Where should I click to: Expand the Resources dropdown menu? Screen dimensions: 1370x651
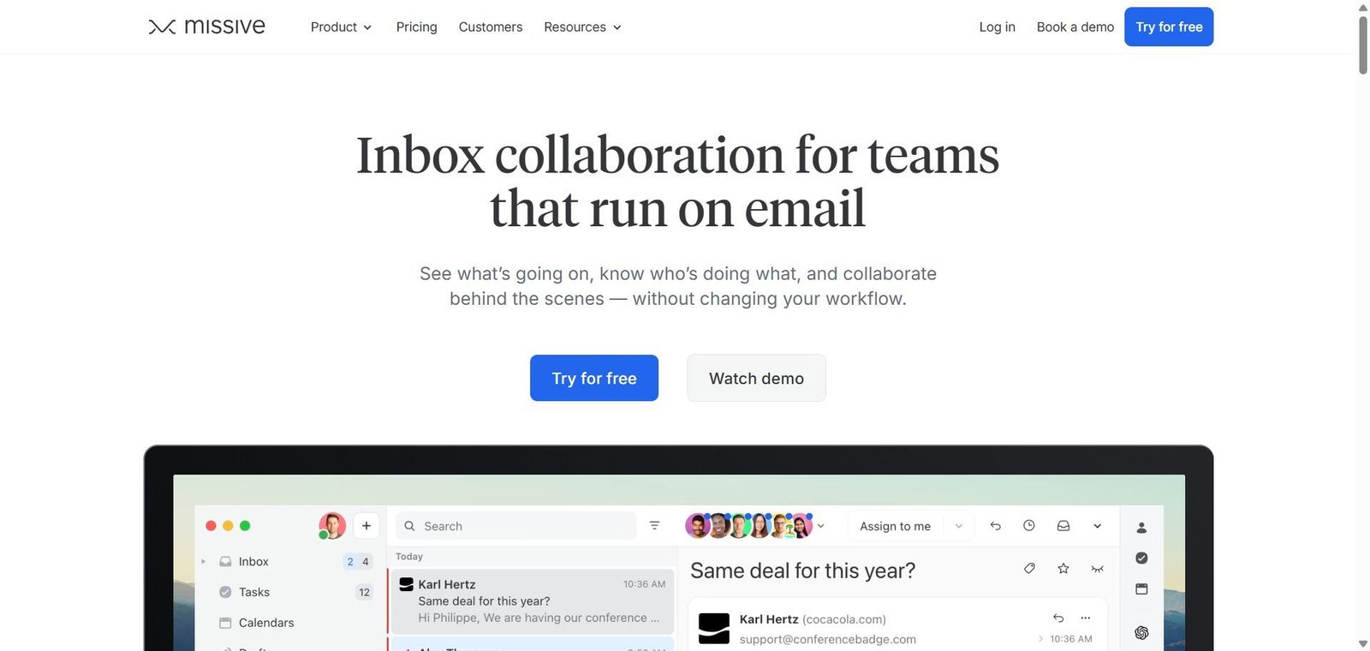click(582, 27)
